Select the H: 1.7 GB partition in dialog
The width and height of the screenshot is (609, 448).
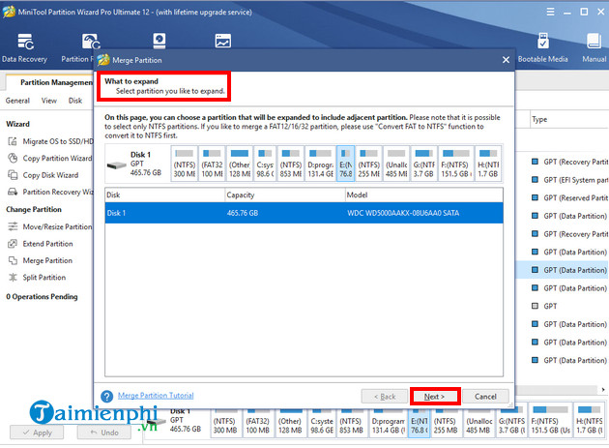click(488, 164)
